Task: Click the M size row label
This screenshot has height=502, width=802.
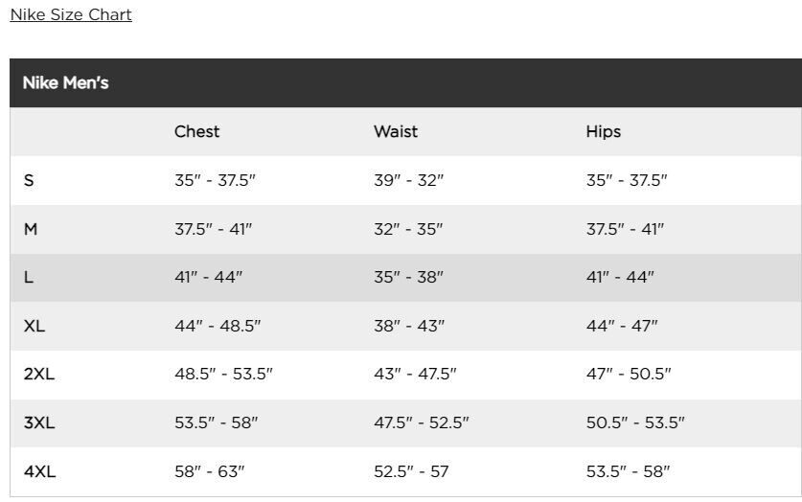Action: point(31,229)
